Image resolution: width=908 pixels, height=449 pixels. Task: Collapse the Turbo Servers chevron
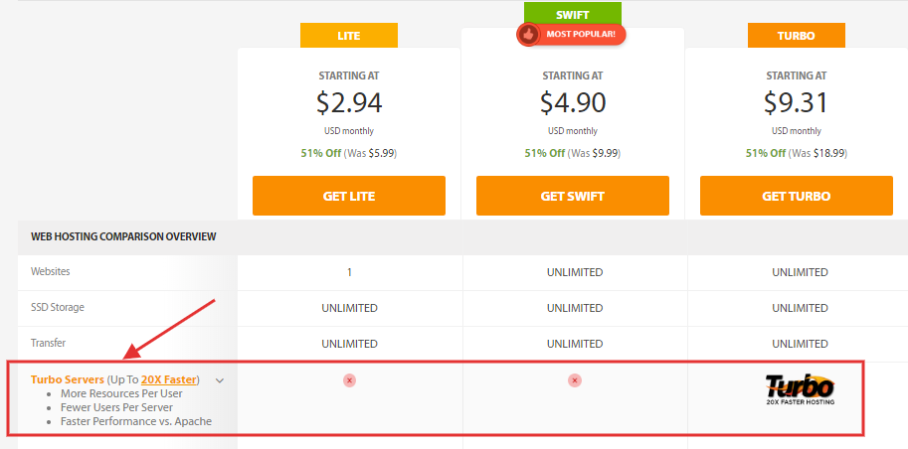[x=220, y=380]
